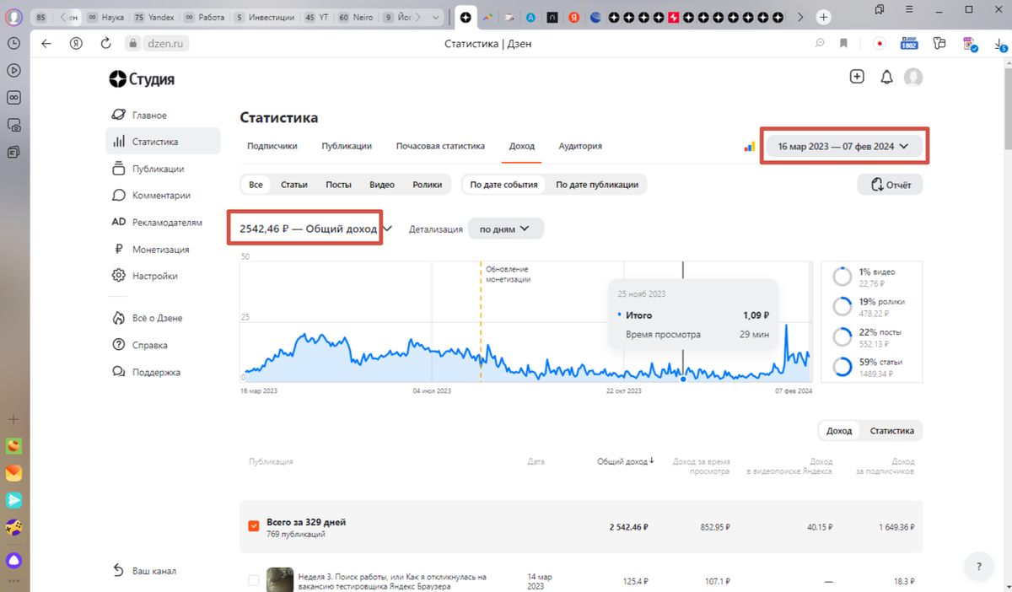Go to Ваш канал
The height and width of the screenshot is (592, 1012).
(x=144, y=571)
